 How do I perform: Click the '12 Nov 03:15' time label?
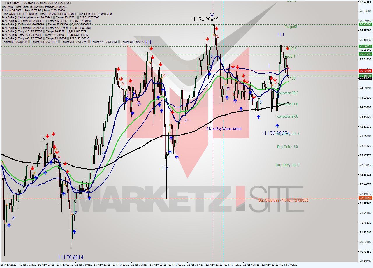coord(177,265)
